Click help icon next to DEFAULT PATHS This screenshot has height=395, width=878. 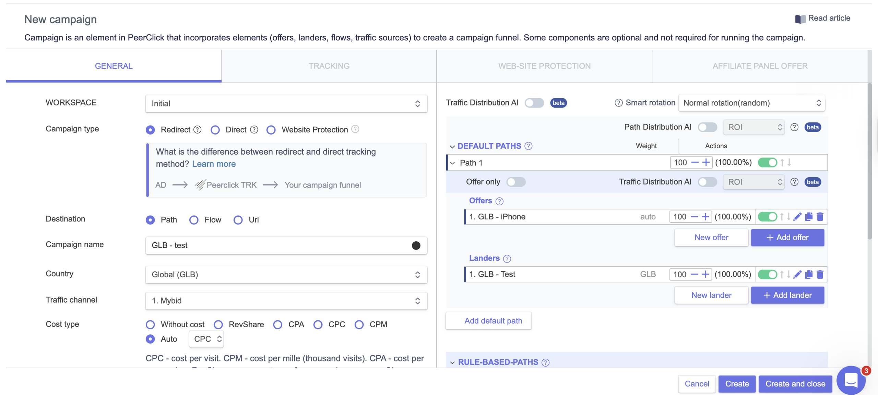tap(529, 146)
